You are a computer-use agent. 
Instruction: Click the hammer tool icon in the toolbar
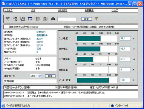(8, 19)
